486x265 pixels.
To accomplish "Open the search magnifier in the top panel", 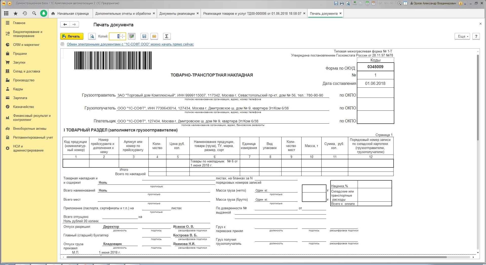I will tap(34, 13).
